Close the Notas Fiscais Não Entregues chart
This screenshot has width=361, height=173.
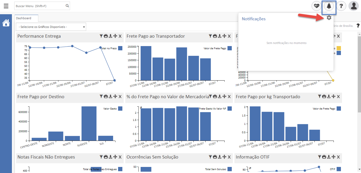pyautogui.click(x=120, y=157)
